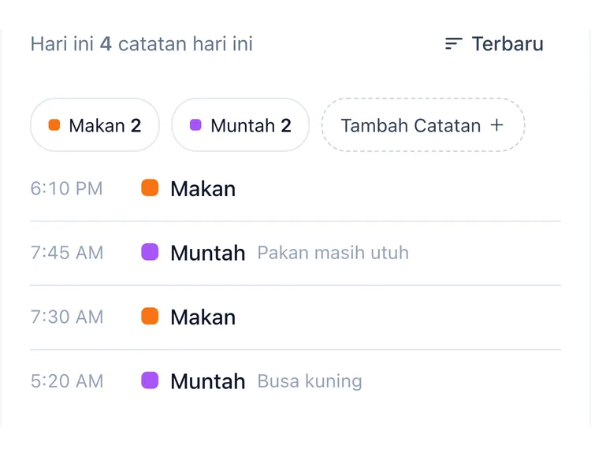The height and width of the screenshot is (456, 591).
Task: Click the orange square icon at 6:10 PM
Action: click(150, 187)
